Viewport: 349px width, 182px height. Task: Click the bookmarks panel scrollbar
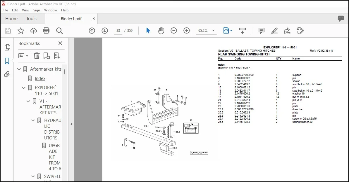click(64, 72)
